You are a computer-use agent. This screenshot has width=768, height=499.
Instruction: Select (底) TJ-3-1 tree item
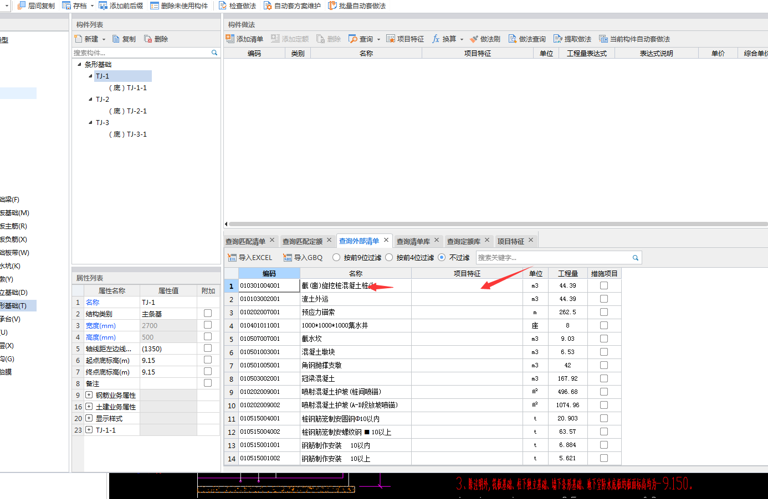[128, 134]
